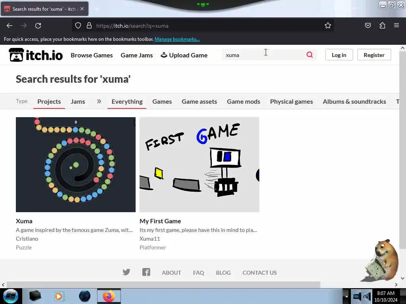Click the scrollbar down arrow
Viewport: 406px width, 304px height.
[x=402, y=278]
